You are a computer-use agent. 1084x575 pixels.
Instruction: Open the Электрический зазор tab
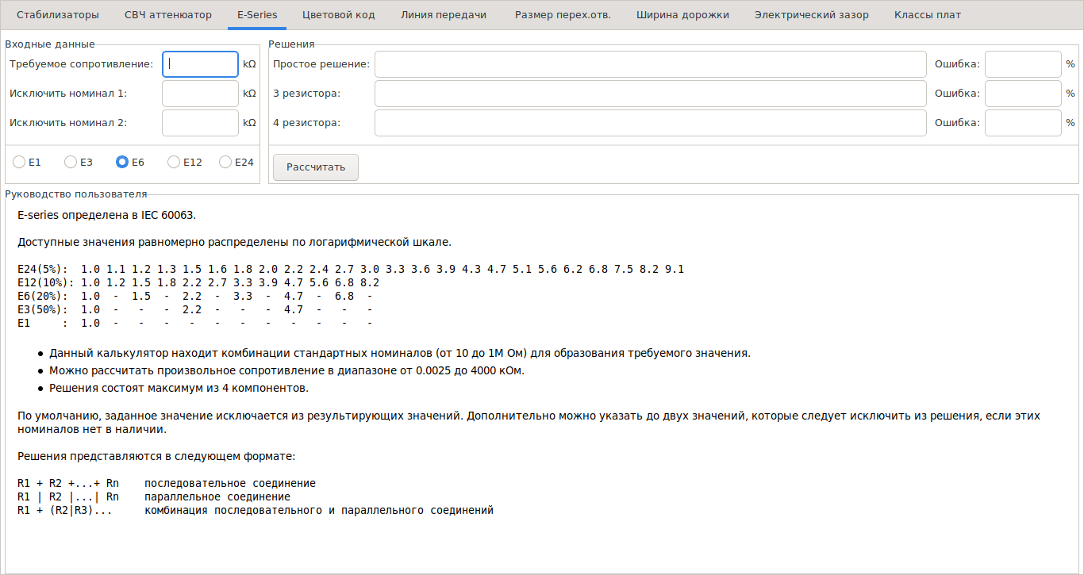point(811,15)
